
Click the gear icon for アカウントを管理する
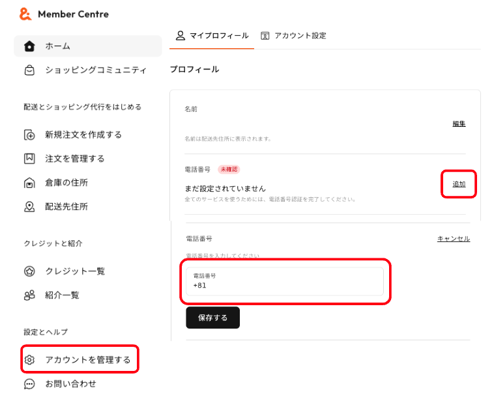(x=29, y=360)
